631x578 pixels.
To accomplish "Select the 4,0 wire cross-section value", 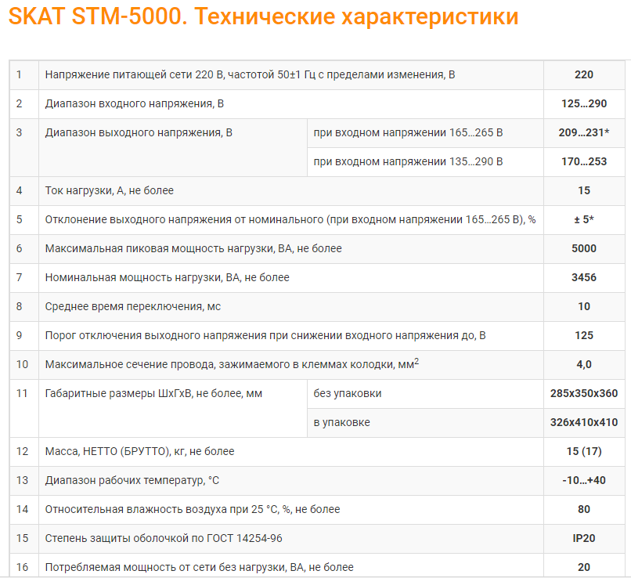I will pyautogui.click(x=583, y=364).
